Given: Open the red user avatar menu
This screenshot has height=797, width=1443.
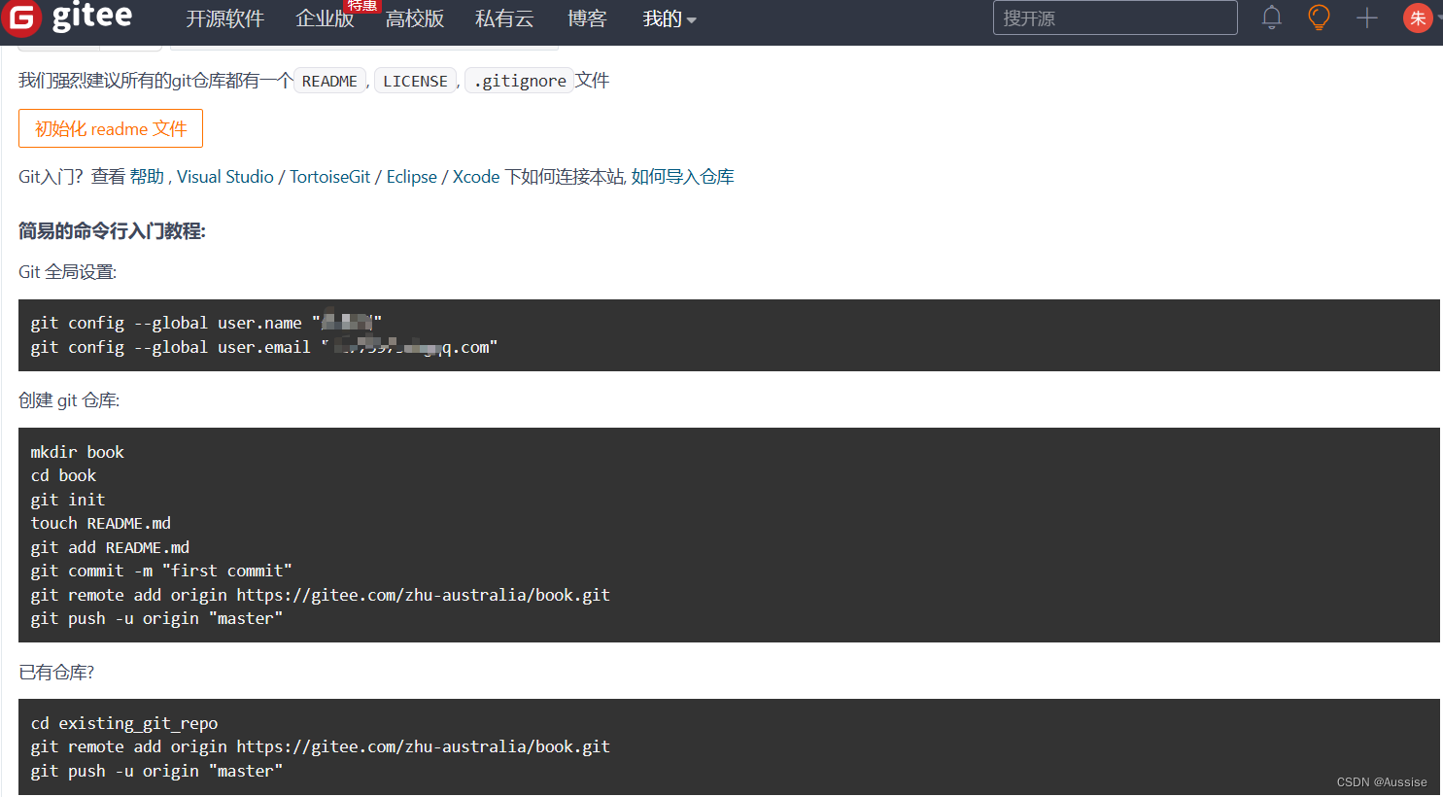Looking at the screenshot, I should pos(1418,17).
